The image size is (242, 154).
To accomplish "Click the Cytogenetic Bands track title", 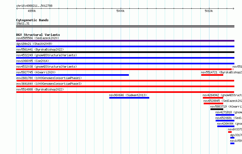I will point(32,20).
